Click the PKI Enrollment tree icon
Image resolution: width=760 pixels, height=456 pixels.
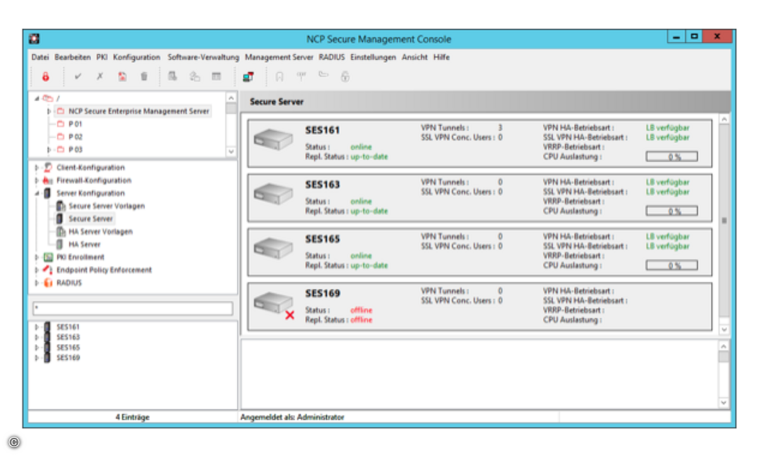click(49, 257)
